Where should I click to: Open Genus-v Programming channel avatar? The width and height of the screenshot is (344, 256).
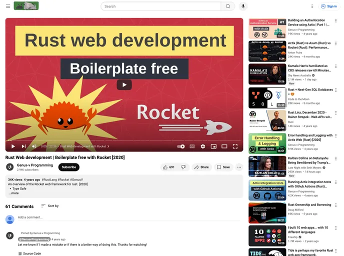[9, 167]
